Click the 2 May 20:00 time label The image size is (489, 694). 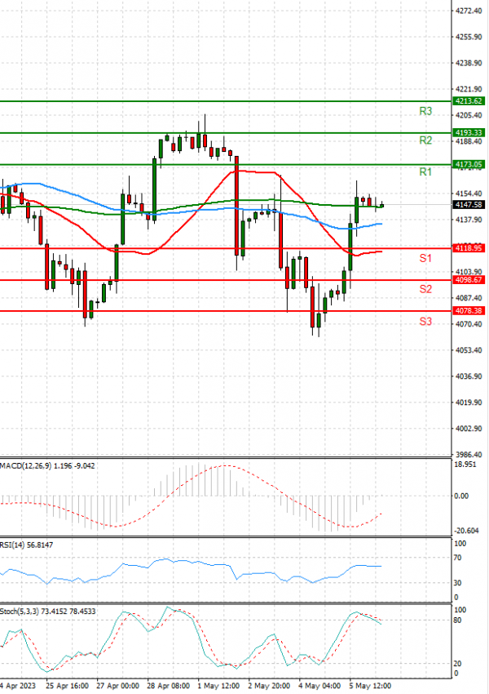[x=269, y=686]
